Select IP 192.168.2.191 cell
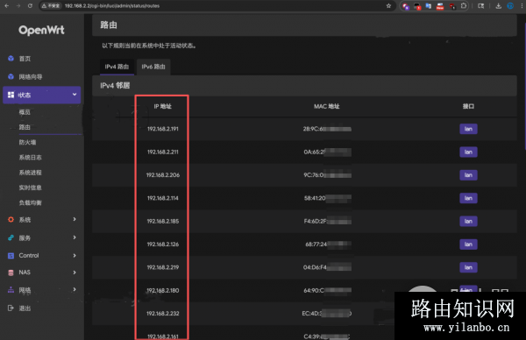526x340 pixels. pos(163,129)
